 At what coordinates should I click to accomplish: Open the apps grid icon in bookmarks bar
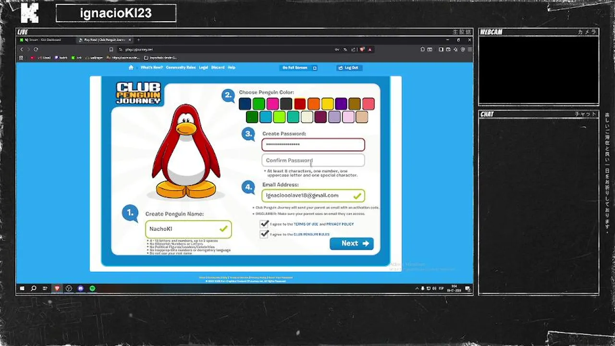coord(21,58)
